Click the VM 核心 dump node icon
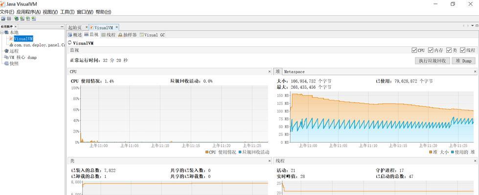The height and width of the screenshot is (195, 479). 6,57
